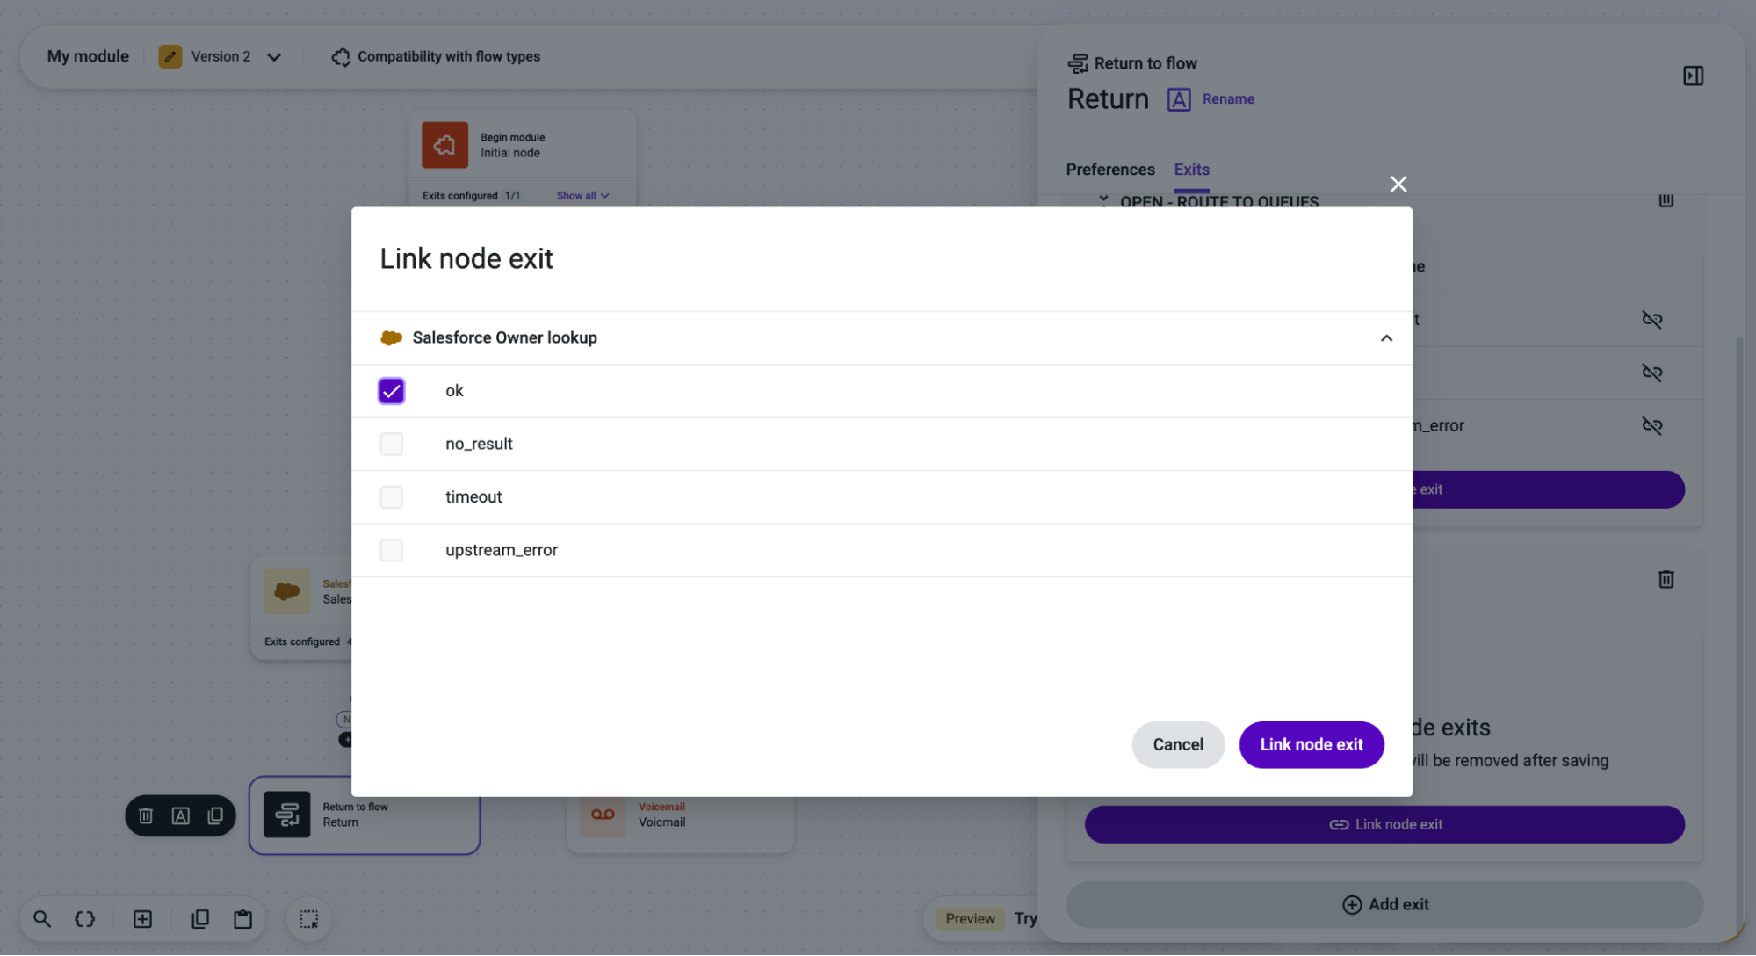Screen dimensions: 1756x956
Task: Activate the area selection tool
Action: click(309, 919)
